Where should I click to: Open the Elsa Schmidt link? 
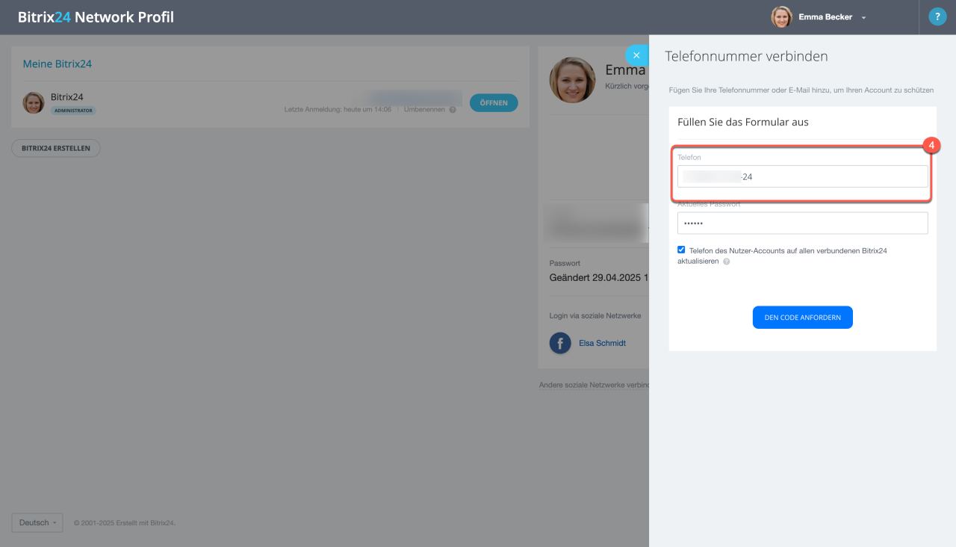[x=602, y=343]
